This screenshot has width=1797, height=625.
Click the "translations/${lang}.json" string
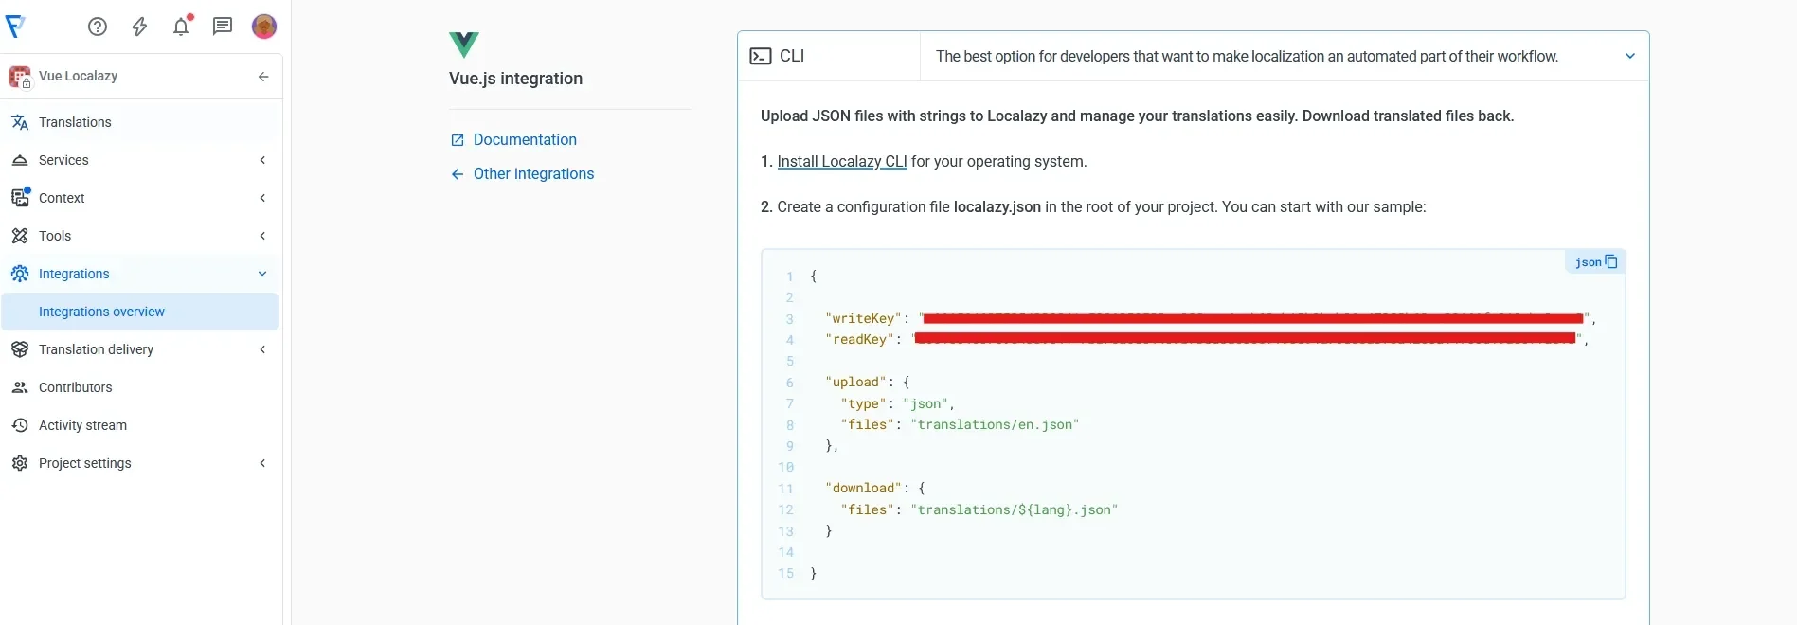(1015, 510)
